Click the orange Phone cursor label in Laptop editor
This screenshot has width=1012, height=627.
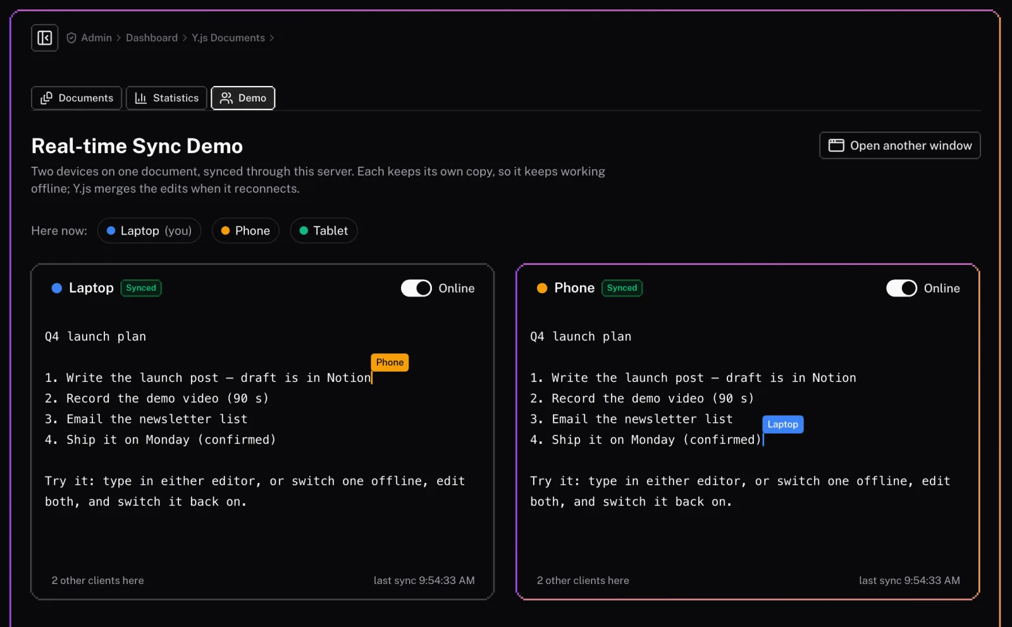[x=390, y=362]
